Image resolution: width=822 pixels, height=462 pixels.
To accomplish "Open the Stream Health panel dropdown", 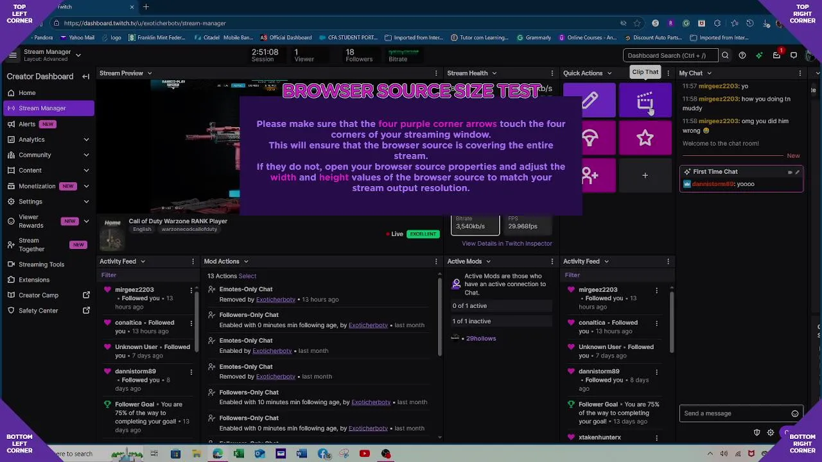I will pyautogui.click(x=494, y=73).
